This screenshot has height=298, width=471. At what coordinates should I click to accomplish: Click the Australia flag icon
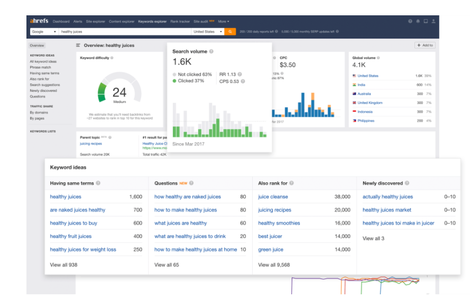354,94
